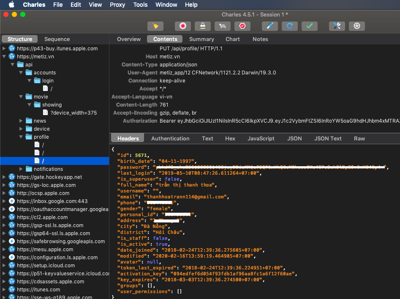The width and height of the screenshot is (400, 299).
Task: Toggle SSL proxying padlock icon
Action: pyautogui.click(x=203, y=26)
